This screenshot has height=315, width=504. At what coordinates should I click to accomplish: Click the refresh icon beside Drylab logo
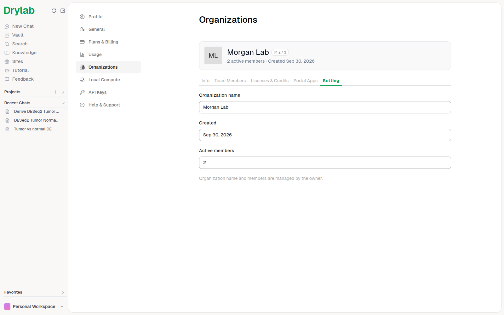54,11
